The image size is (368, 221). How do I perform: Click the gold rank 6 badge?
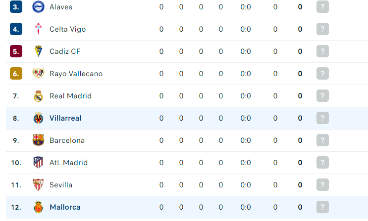(16, 73)
